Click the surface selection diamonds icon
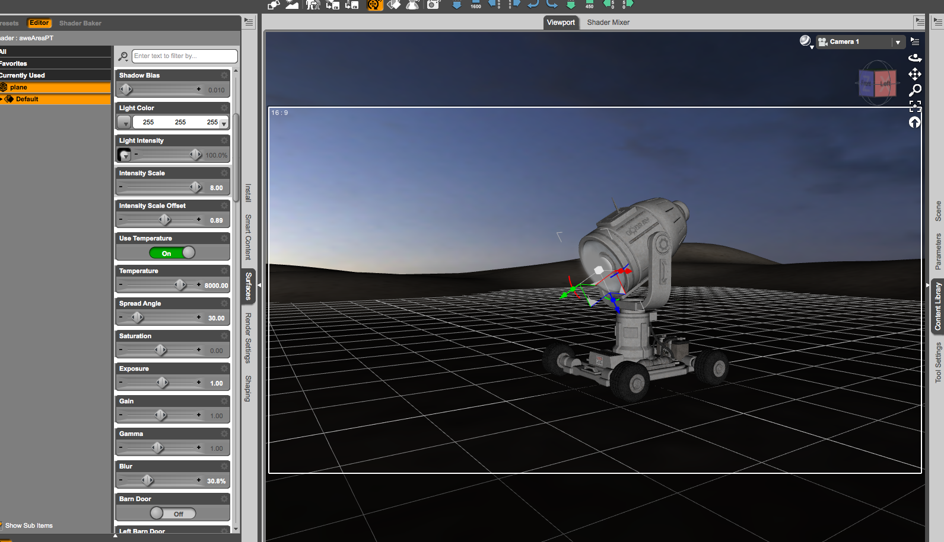 [x=394, y=5]
